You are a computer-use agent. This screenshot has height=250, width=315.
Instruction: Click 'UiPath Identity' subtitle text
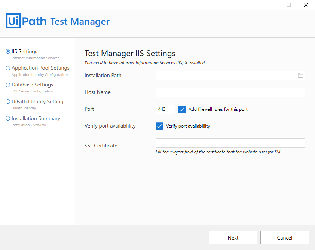tap(24, 108)
